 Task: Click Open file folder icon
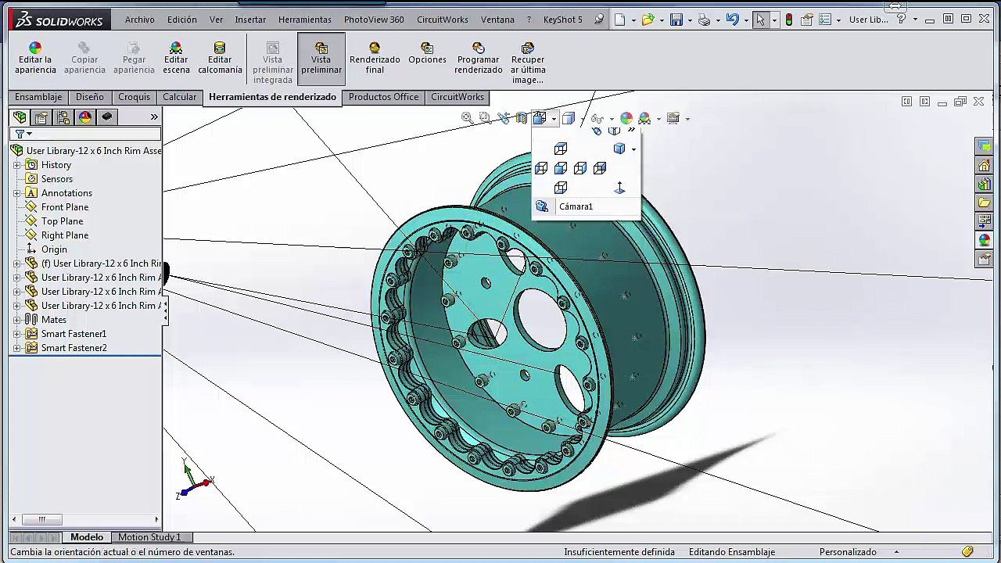(x=648, y=20)
